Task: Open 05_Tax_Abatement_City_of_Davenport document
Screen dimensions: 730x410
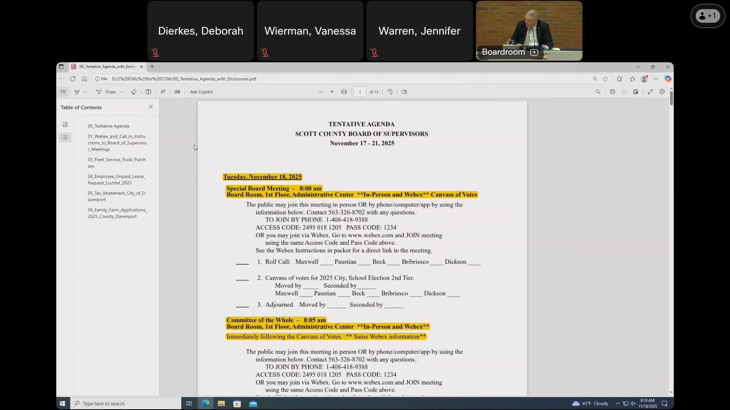Action: coord(116,196)
